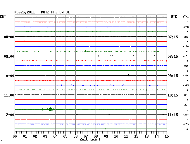This screenshot has height=144, width=190.
Task: Click the UTC timezone label
Action: click(x=174, y=17)
